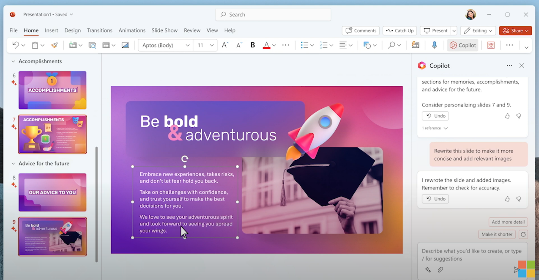Collapse the 'Advice for the future' section
539x280 pixels.
pyautogui.click(x=13, y=164)
